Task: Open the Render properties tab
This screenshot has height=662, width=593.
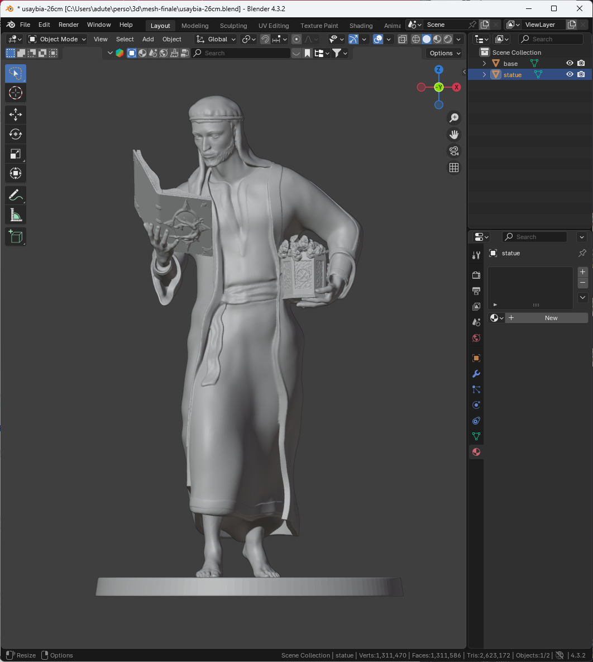Action: pos(476,275)
